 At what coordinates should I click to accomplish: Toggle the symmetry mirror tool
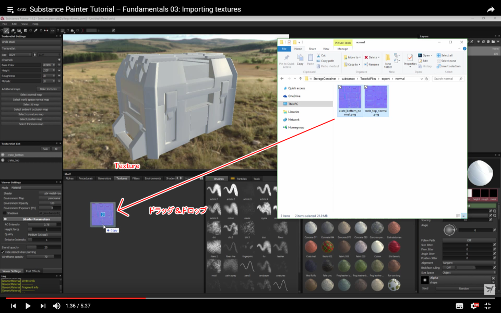(46, 31)
